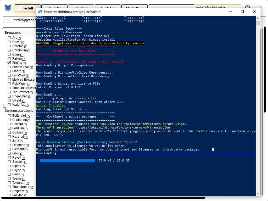
Task: Open help (?) for Falkon
Action: pyautogui.click(x=24, y=59)
